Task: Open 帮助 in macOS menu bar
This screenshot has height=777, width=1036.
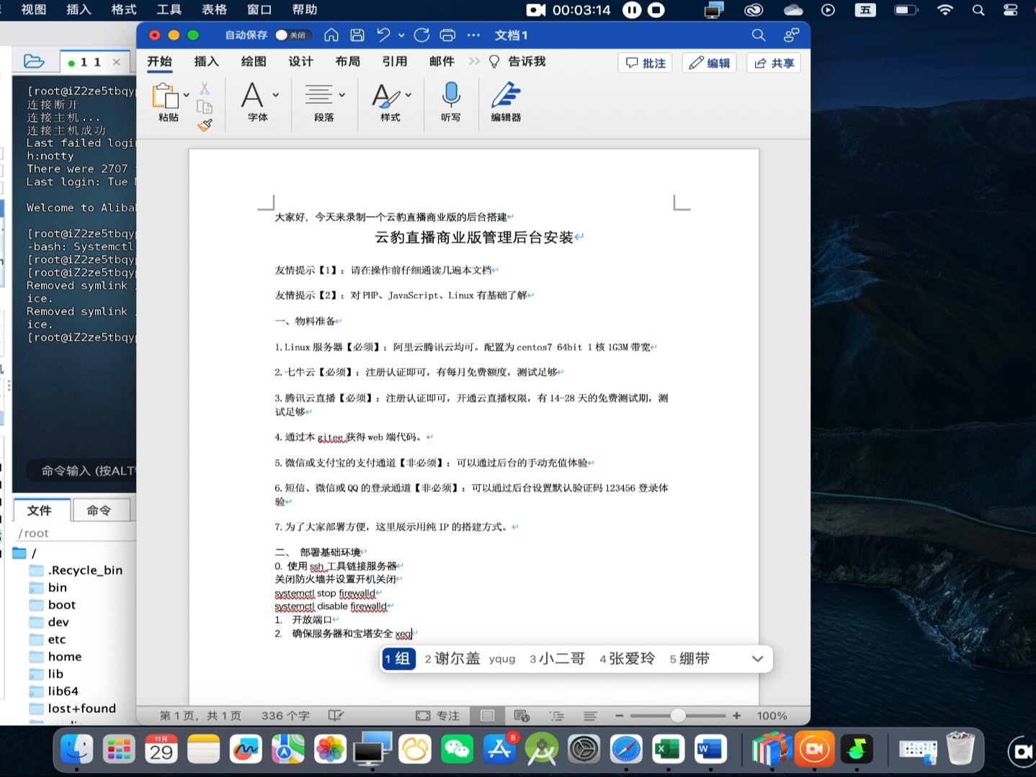Action: coord(305,9)
